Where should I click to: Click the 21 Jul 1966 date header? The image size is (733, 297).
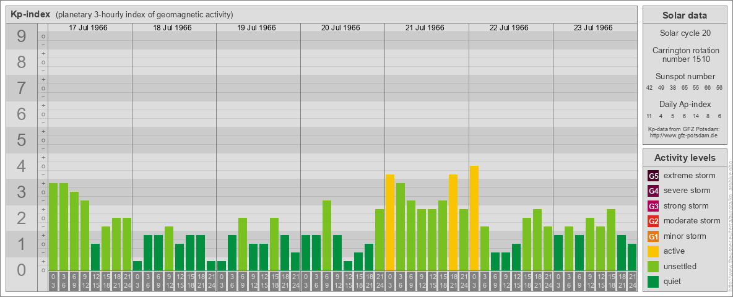pyautogui.click(x=425, y=28)
